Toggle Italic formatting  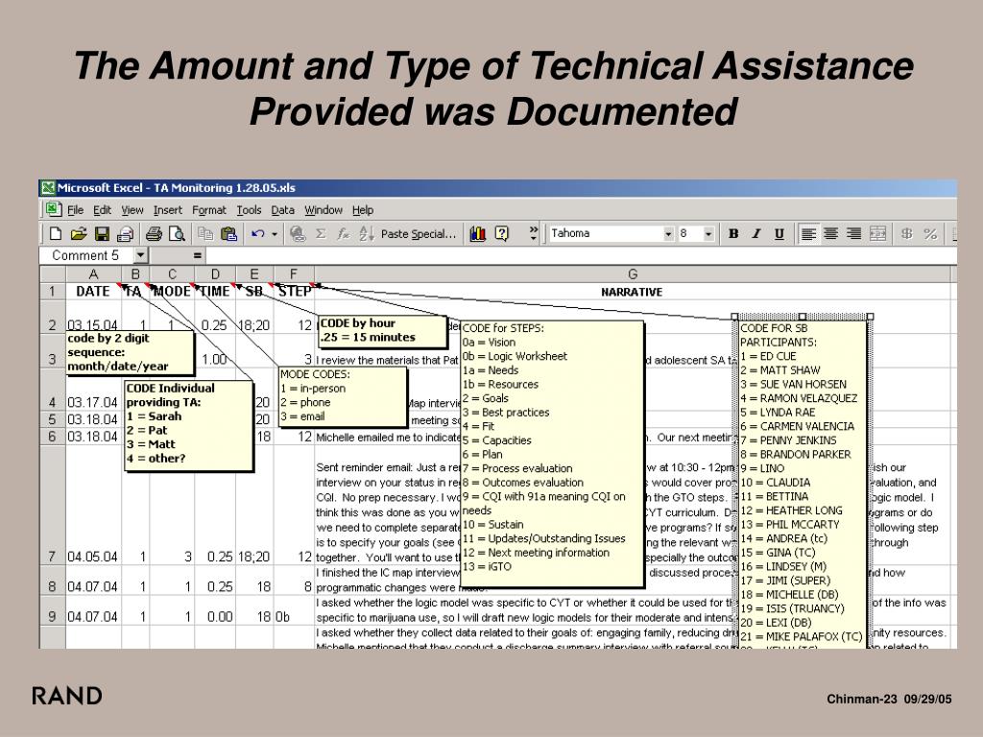(x=756, y=234)
